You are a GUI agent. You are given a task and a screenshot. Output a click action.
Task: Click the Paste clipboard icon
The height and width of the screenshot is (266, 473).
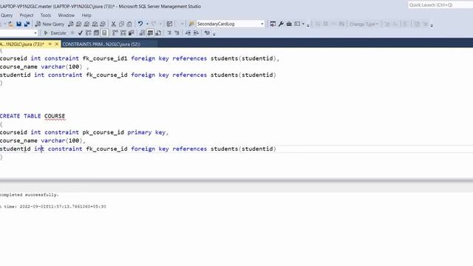[129, 24]
